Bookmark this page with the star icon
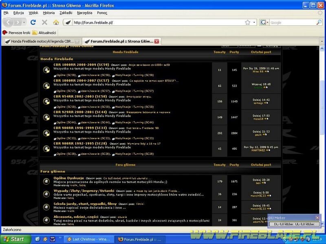The image size is (326, 244). coord(247,22)
